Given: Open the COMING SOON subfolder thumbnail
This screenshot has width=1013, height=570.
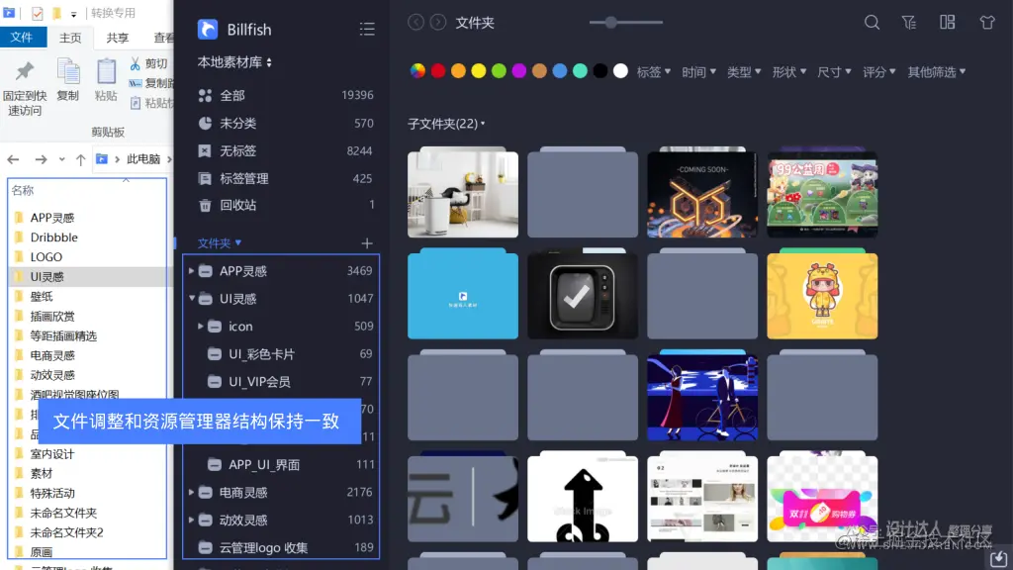Looking at the screenshot, I should (702, 193).
